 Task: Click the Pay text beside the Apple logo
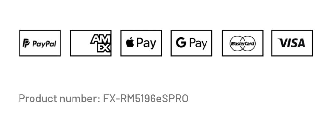[x=146, y=43]
